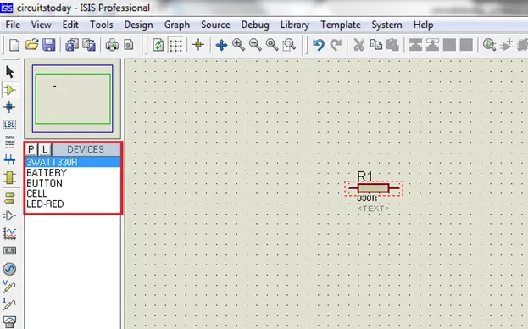
Task: Click the Zoom to Area icon
Action: pyautogui.click(x=289, y=44)
